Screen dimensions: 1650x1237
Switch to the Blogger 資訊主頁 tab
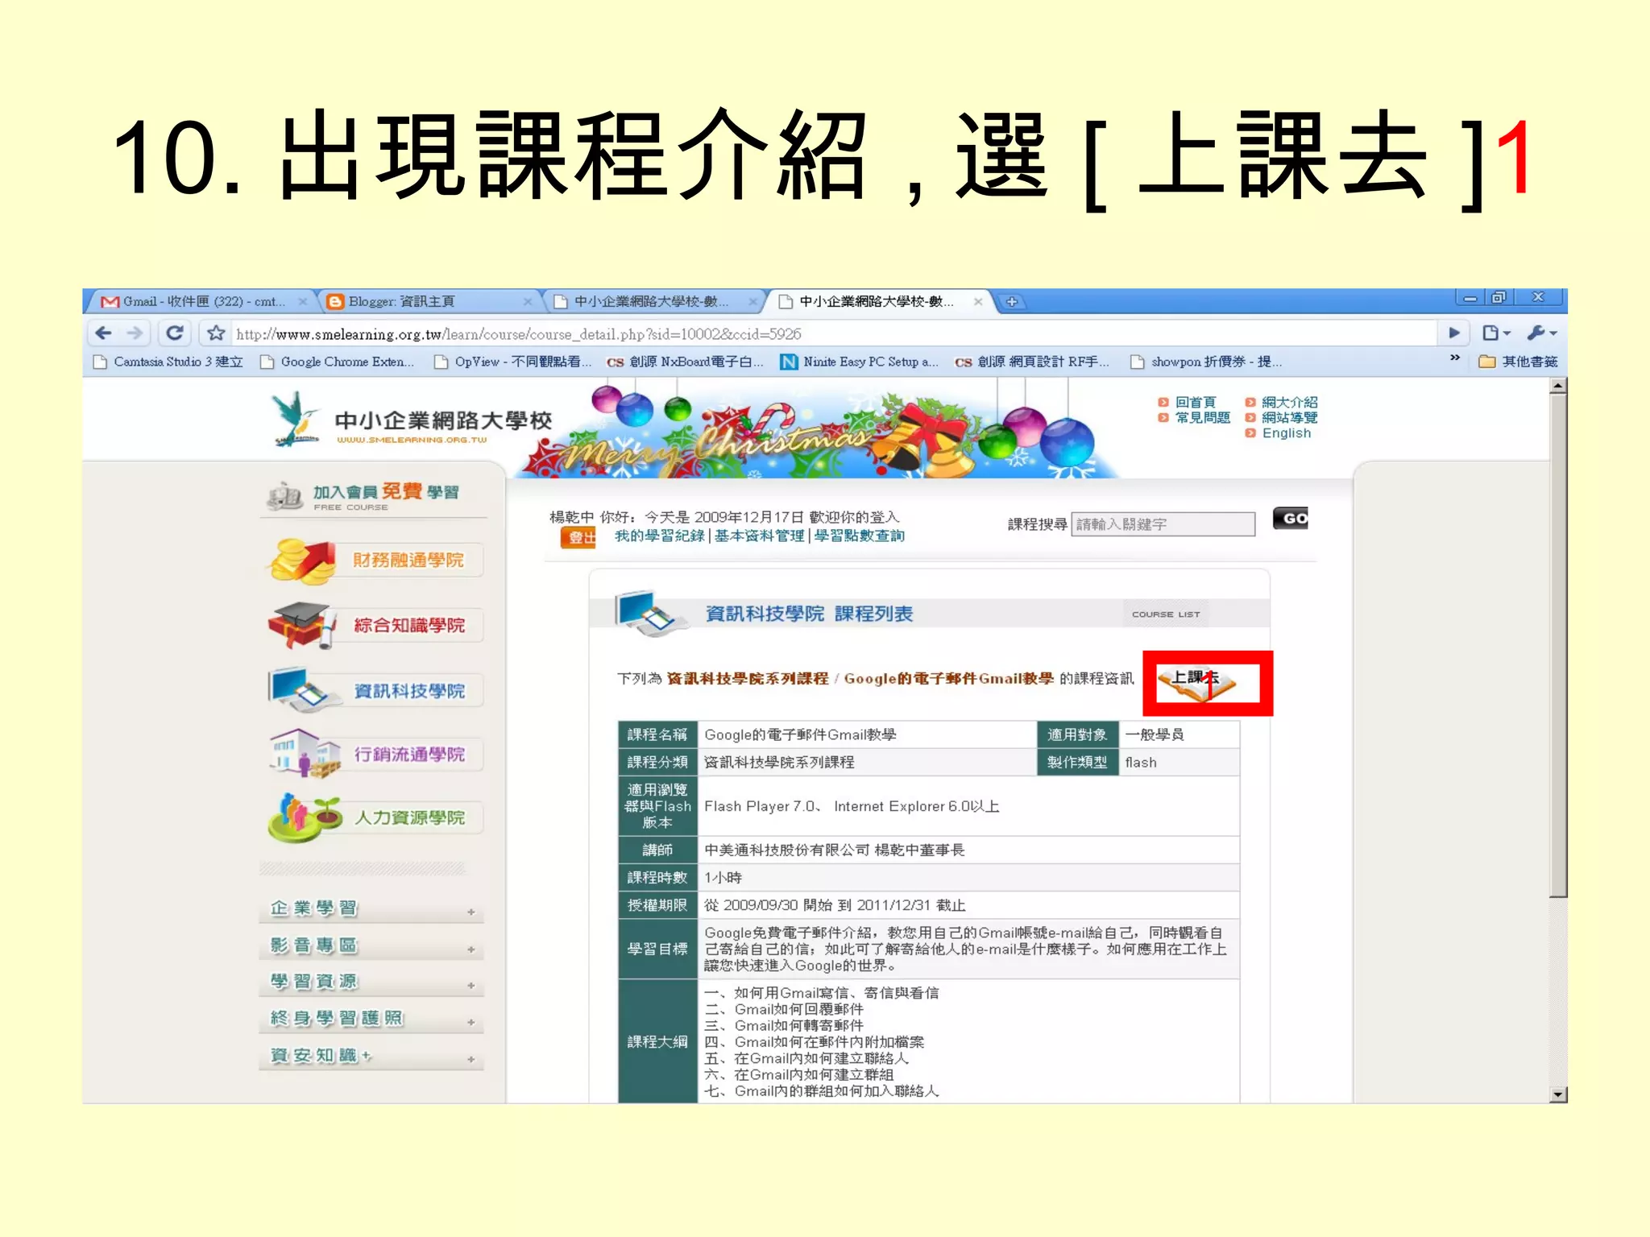tap(427, 301)
